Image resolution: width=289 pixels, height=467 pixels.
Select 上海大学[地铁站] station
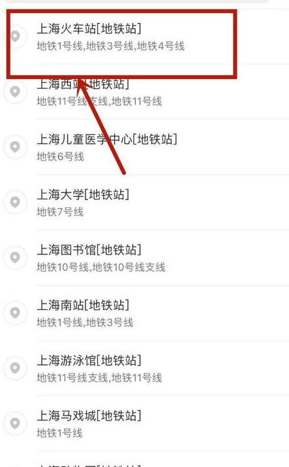click(x=144, y=202)
